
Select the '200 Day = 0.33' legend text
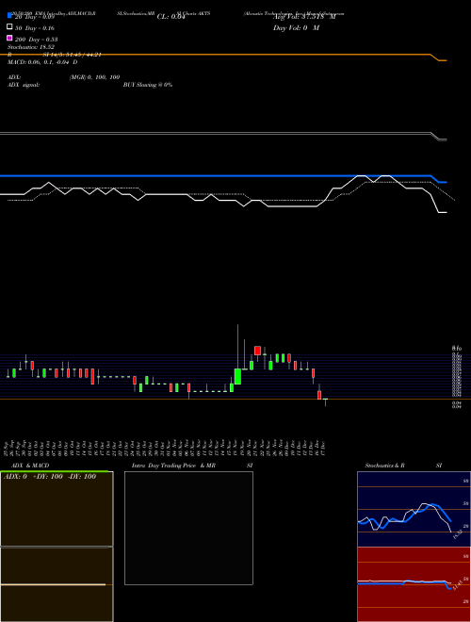pyautogui.click(x=36, y=40)
